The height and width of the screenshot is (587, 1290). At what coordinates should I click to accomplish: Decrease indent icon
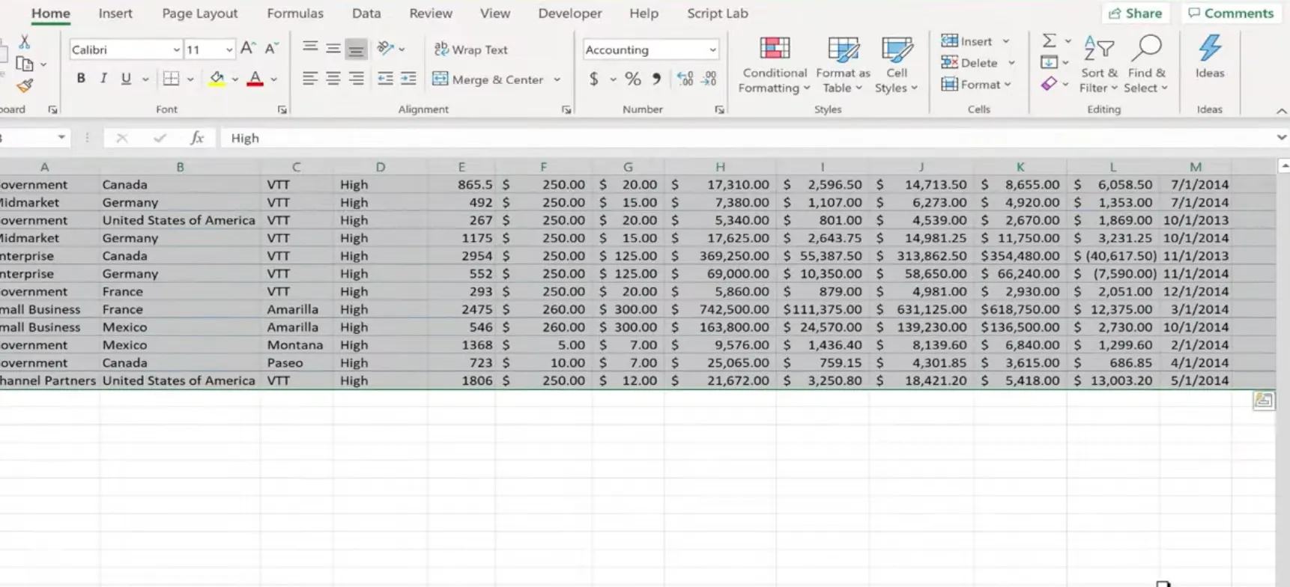point(385,79)
